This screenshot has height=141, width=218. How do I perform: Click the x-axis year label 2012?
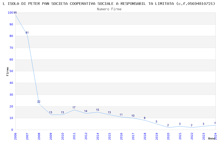pyautogui.click(x=86, y=136)
